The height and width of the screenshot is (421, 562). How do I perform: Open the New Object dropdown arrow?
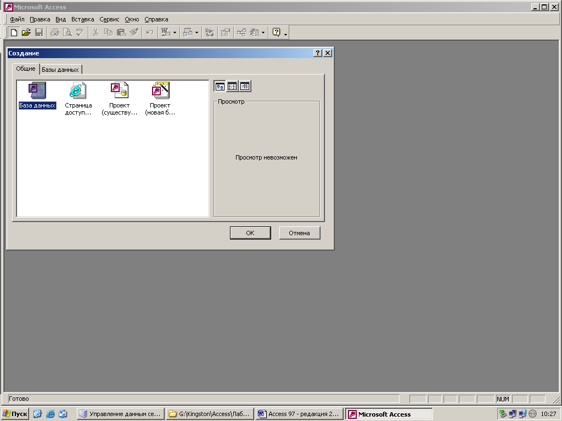pos(263,32)
